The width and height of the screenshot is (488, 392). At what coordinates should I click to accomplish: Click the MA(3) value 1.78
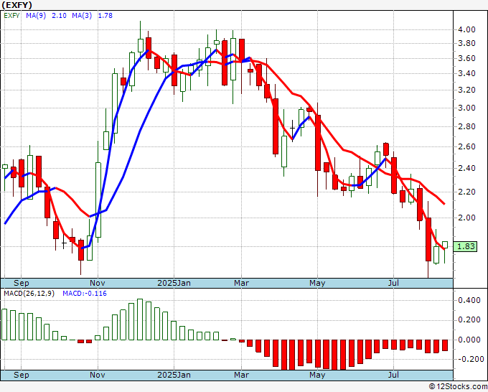pyautogui.click(x=105, y=16)
